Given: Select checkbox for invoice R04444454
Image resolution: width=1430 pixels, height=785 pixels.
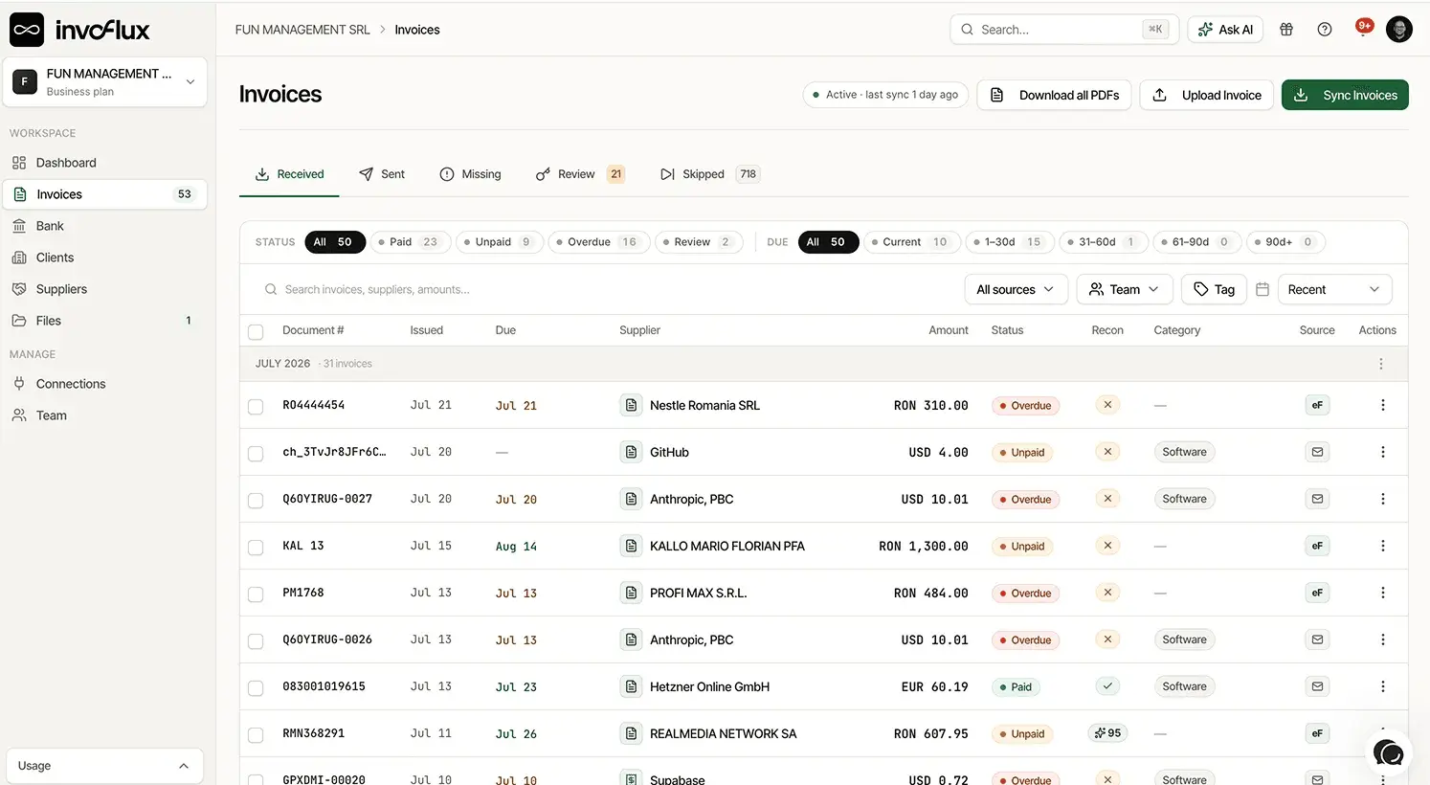Looking at the screenshot, I should (256, 407).
